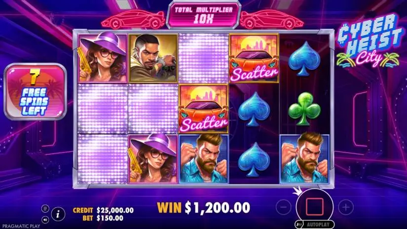
Task: Decrease bet with the minus button
Action: [x=284, y=207]
